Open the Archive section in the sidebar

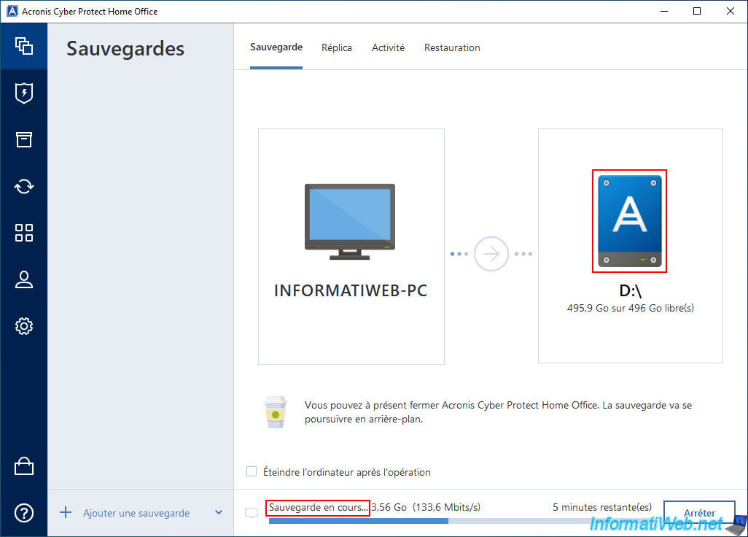tap(24, 139)
